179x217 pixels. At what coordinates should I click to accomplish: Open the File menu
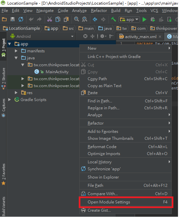pyautogui.click(x=5, y=11)
